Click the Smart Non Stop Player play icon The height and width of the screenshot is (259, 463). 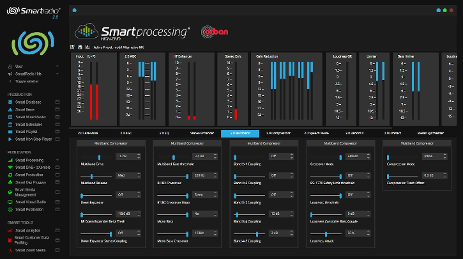pyautogui.click(x=10, y=139)
